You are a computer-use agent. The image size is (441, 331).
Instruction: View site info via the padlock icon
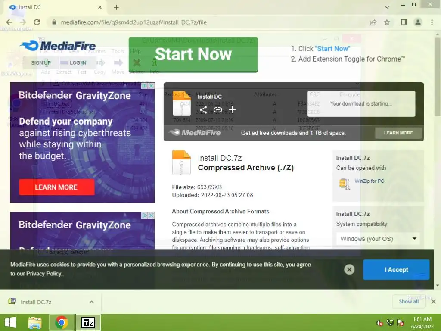[x=54, y=22]
